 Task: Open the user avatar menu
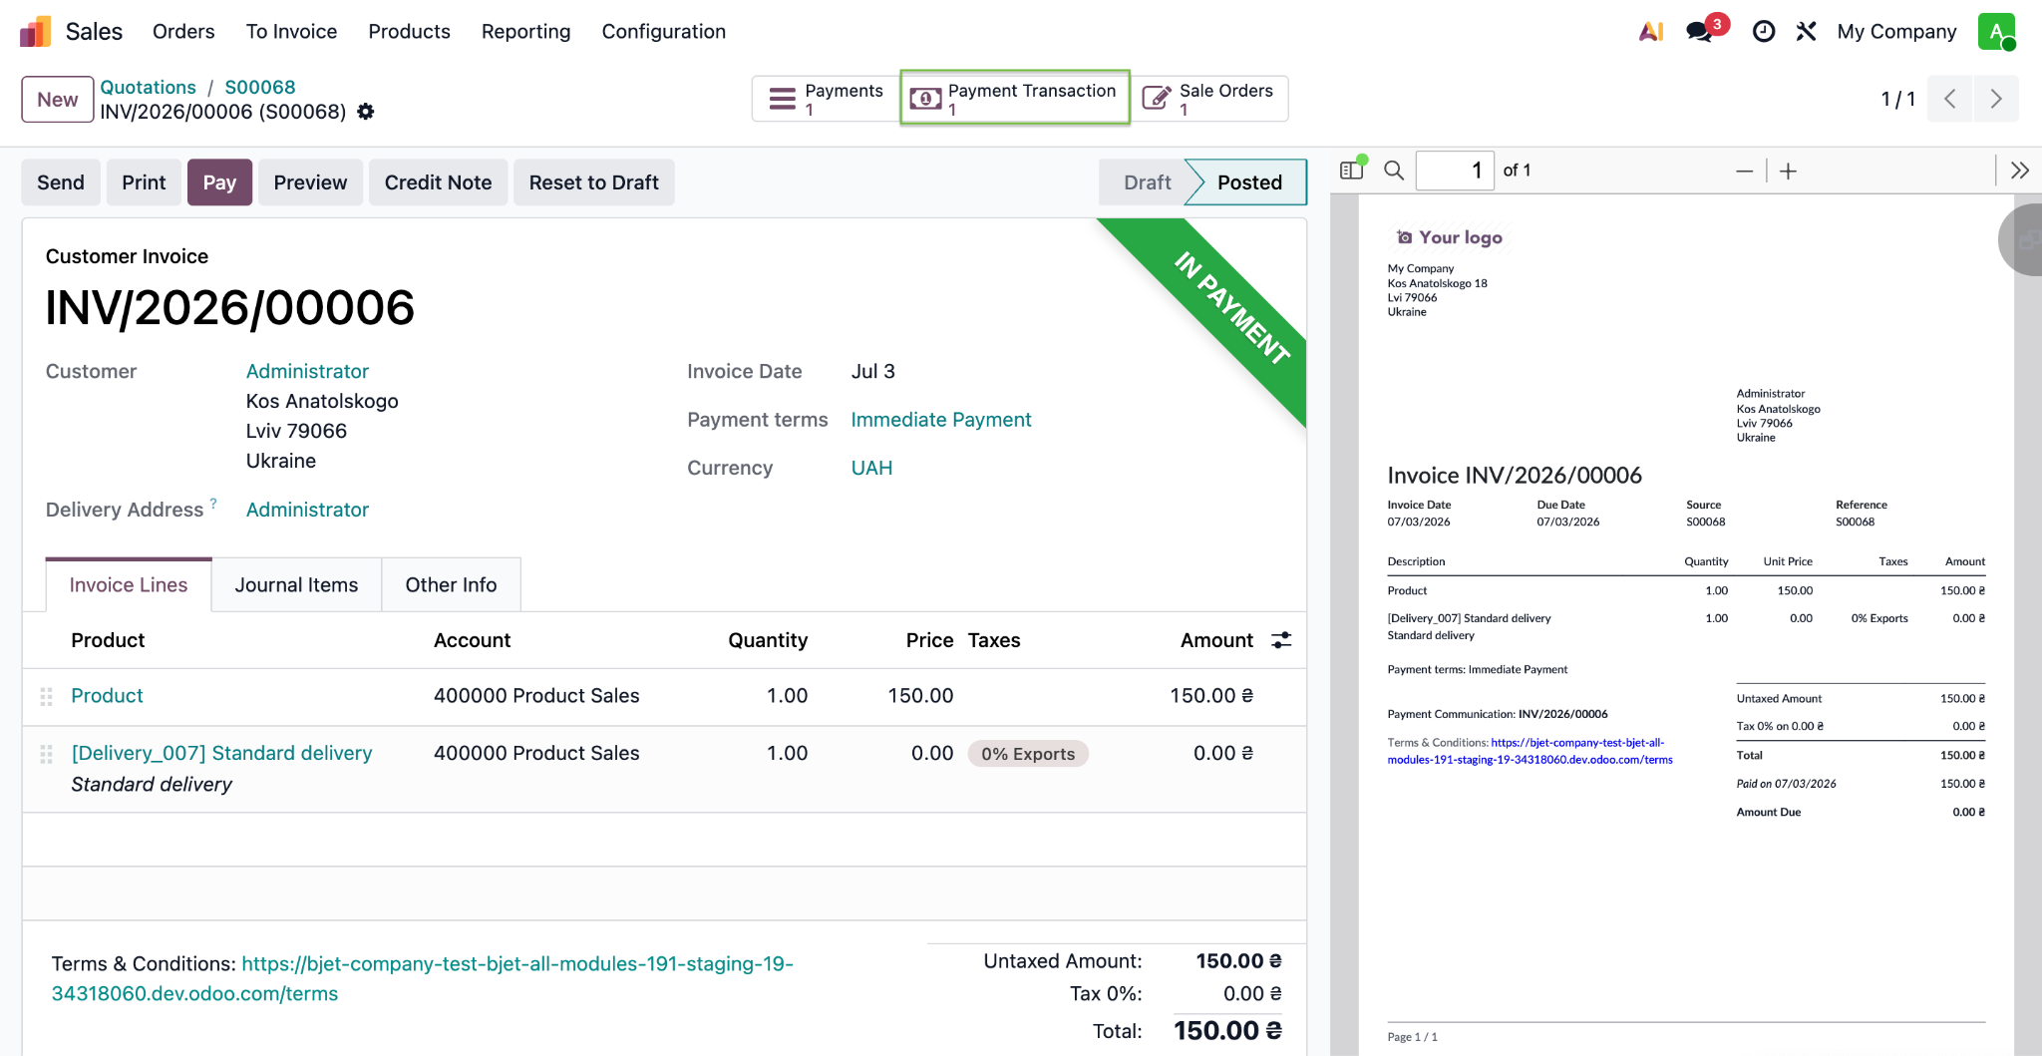point(1997,32)
